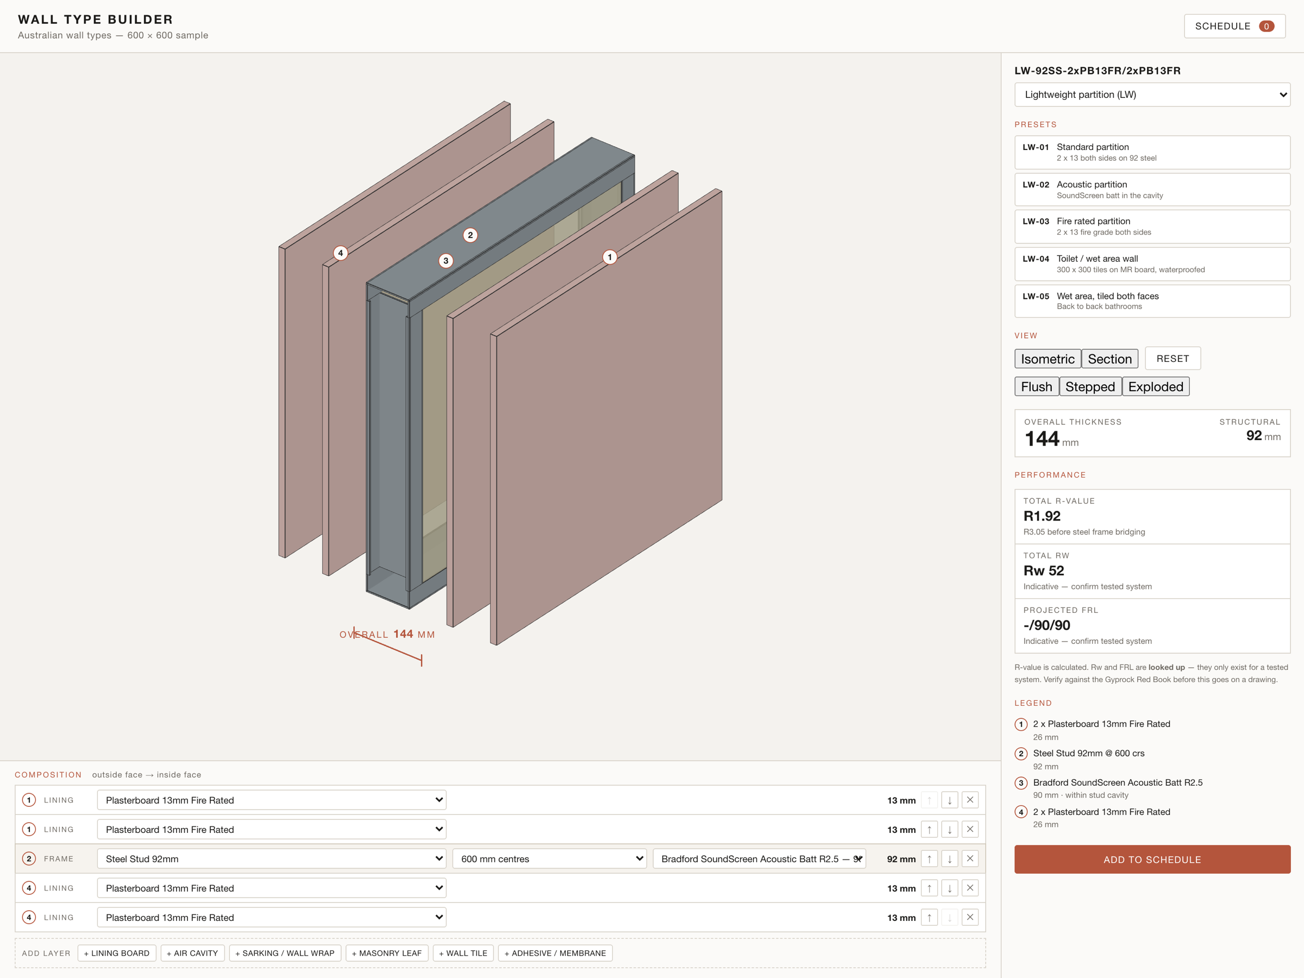Move last lining row up

point(929,917)
